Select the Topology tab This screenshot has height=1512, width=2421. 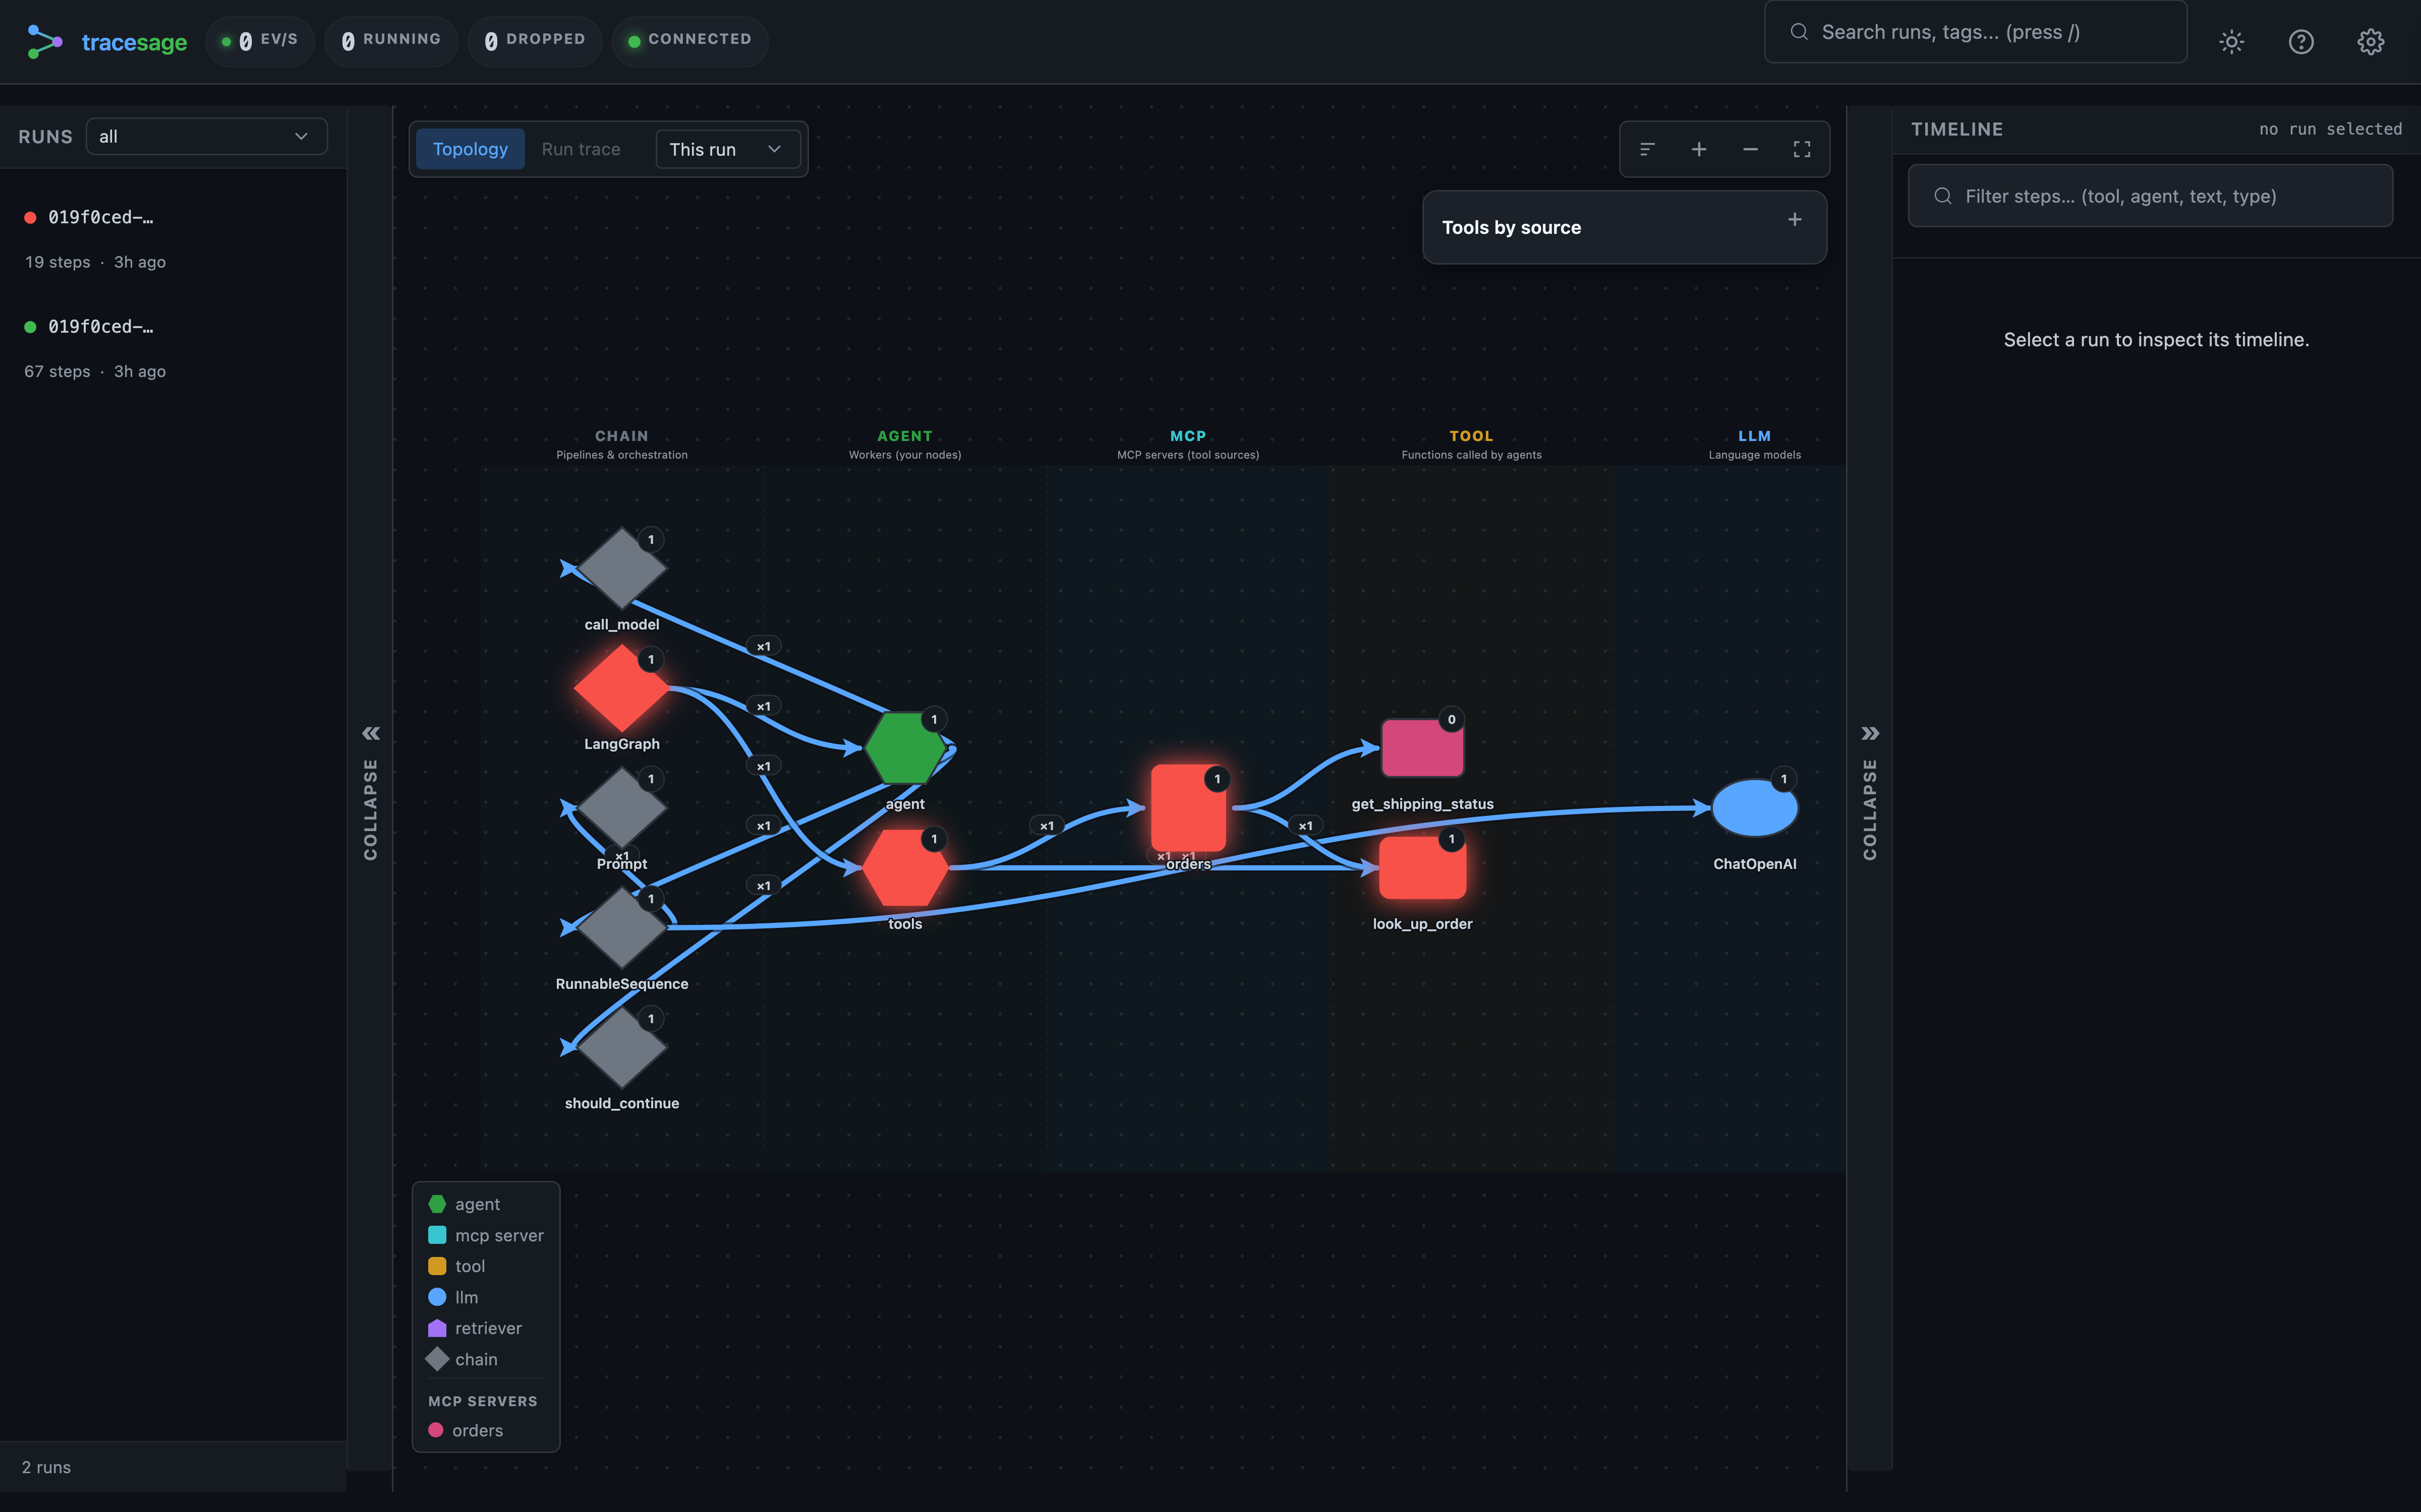470,149
